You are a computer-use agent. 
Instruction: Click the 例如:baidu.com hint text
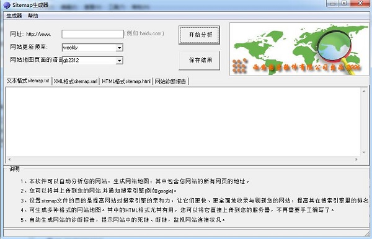coord(144,33)
